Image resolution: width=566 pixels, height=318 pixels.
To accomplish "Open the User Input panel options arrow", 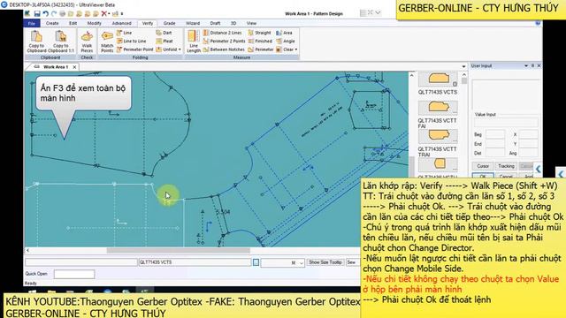I will (x=526, y=66).
